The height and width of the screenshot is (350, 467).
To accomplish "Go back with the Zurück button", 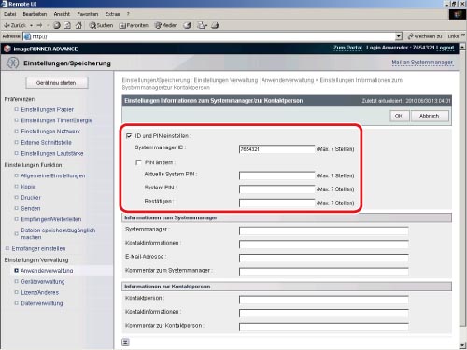I will point(15,25).
